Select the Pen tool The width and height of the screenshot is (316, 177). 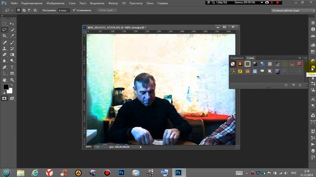tap(4, 67)
